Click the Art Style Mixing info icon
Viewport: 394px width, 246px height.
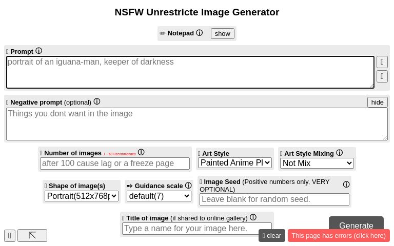339,153
